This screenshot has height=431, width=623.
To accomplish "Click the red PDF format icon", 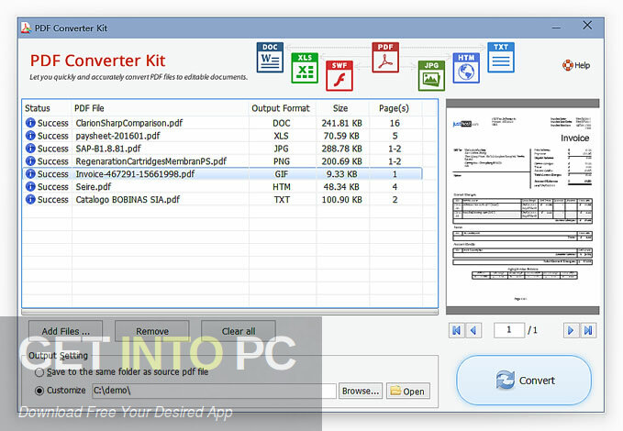I will pyautogui.click(x=385, y=58).
